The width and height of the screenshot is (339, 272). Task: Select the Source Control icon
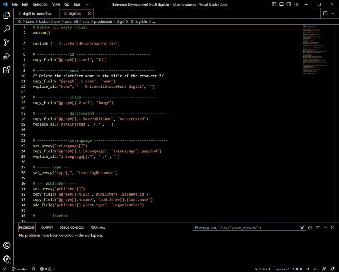pyautogui.click(x=6, y=42)
